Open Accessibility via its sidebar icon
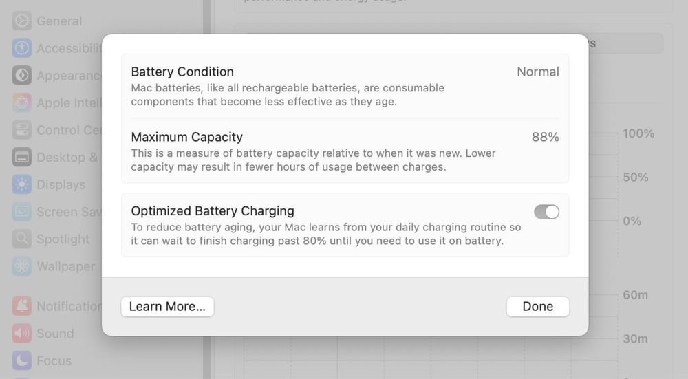688x379 pixels. (x=22, y=48)
